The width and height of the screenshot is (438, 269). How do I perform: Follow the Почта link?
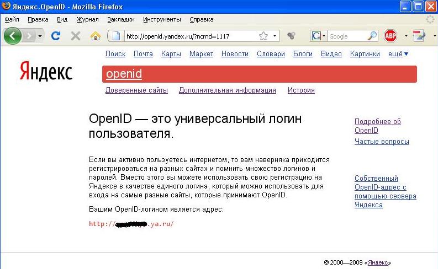click(143, 54)
